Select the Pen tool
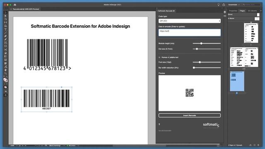Screen dimensions: 265x149 tap(5, 36)
